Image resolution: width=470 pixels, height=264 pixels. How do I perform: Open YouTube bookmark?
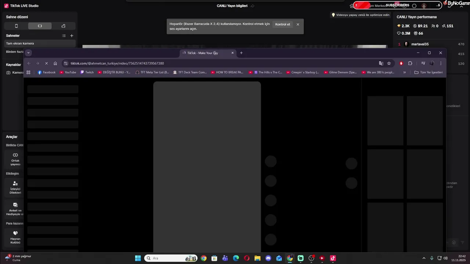(68, 73)
